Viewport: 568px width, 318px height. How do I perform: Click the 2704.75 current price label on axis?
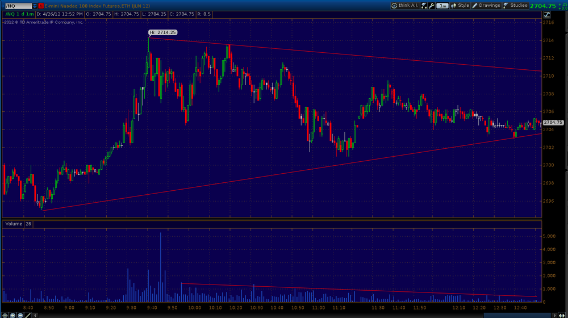[x=553, y=123]
